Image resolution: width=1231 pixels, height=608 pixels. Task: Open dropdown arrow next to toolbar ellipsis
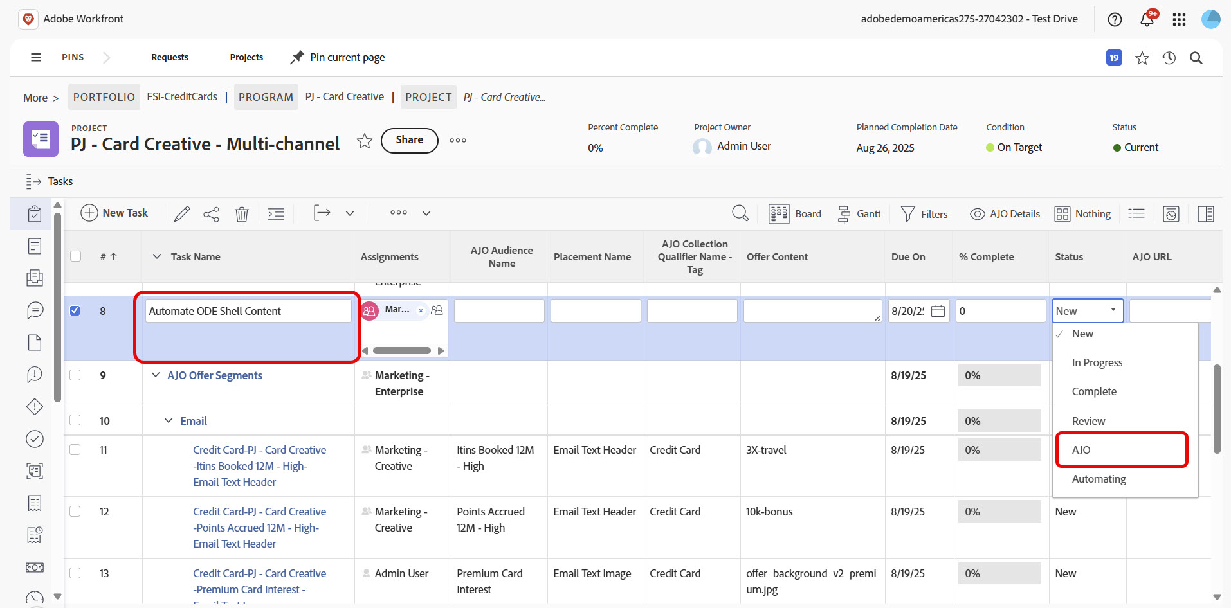tap(426, 213)
